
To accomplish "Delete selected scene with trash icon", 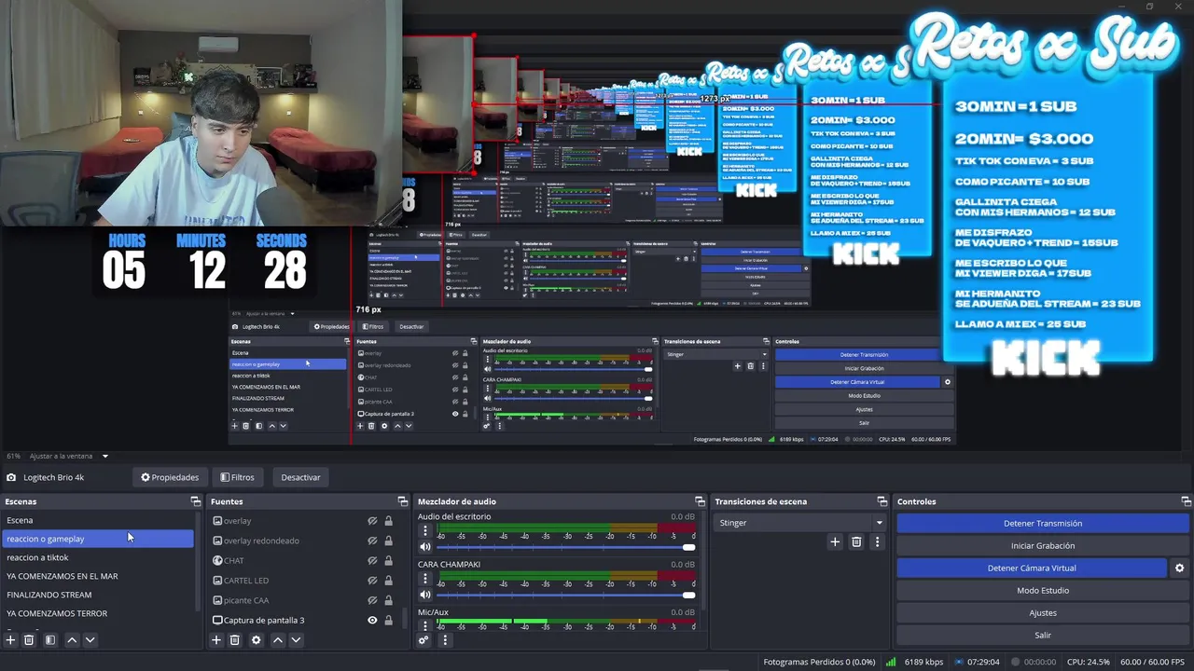I will [x=29, y=640].
